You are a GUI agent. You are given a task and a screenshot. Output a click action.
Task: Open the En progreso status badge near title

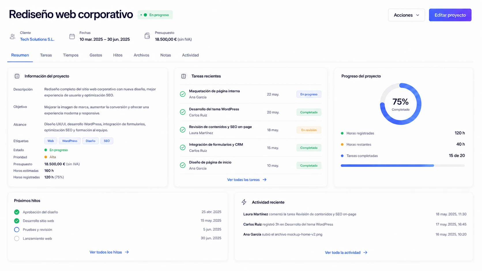click(155, 15)
